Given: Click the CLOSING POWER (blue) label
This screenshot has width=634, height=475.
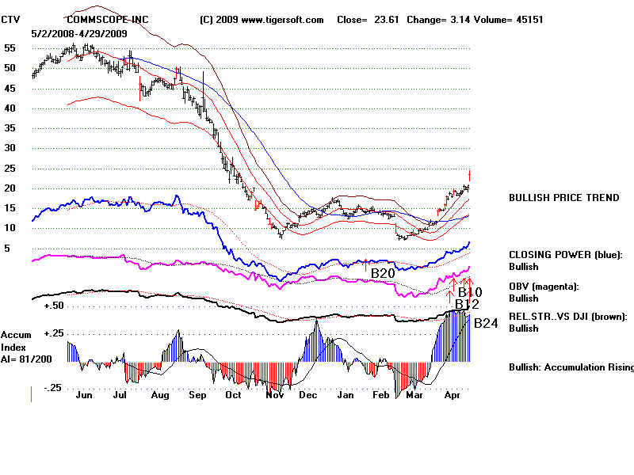Looking at the screenshot, I should 565,255.
